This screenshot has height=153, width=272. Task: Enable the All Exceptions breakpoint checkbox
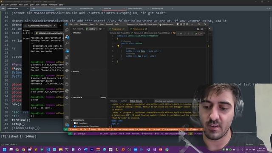pyautogui.click(x=75, y=123)
